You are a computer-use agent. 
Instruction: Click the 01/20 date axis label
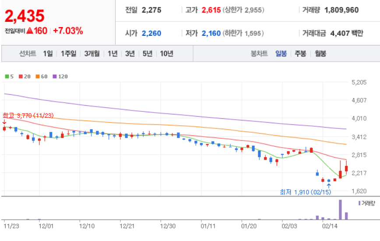249,226
